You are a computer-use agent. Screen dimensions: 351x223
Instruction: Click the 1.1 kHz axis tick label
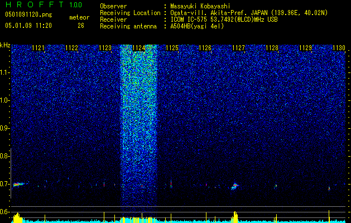5,72
